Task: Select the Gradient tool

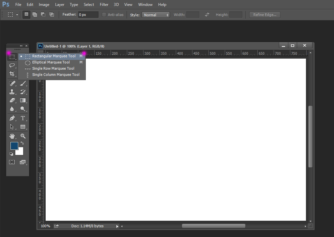Action: (23, 100)
